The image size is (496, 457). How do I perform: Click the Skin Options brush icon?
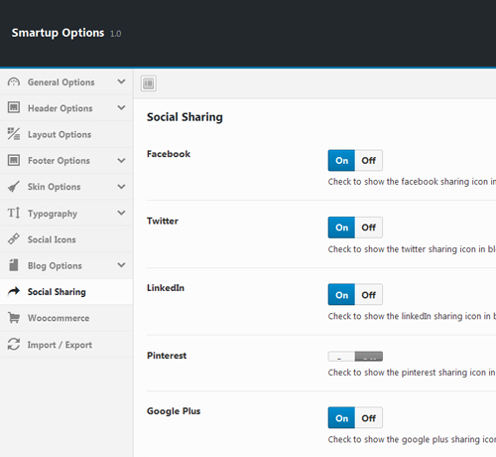coord(14,187)
